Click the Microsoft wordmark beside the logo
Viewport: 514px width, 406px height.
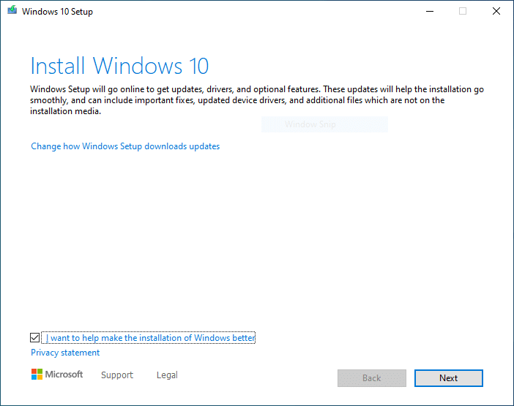click(64, 375)
